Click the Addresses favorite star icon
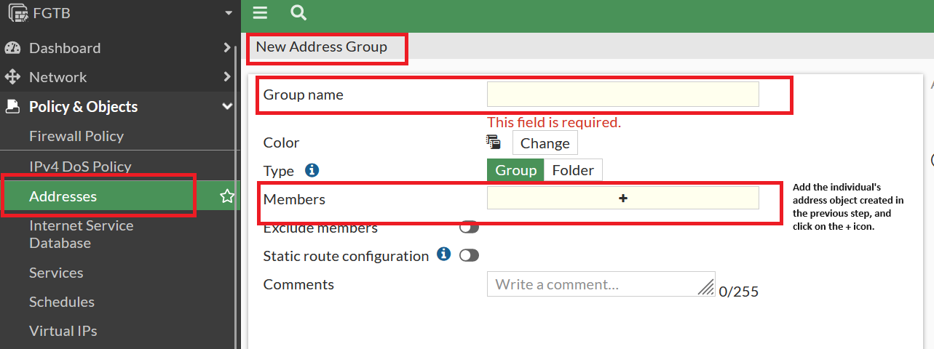The height and width of the screenshot is (349, 934). 227,196
